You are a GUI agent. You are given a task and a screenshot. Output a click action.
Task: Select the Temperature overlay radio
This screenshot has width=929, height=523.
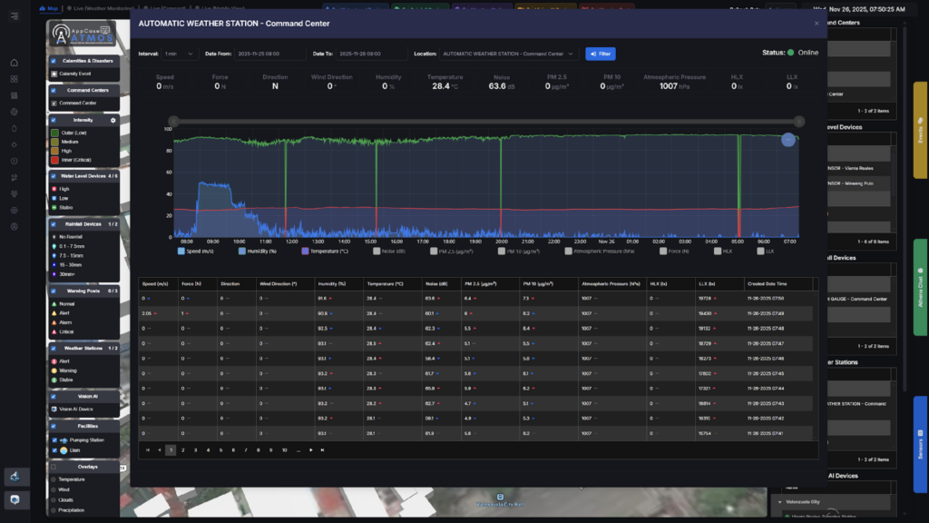tap(54, 479)
